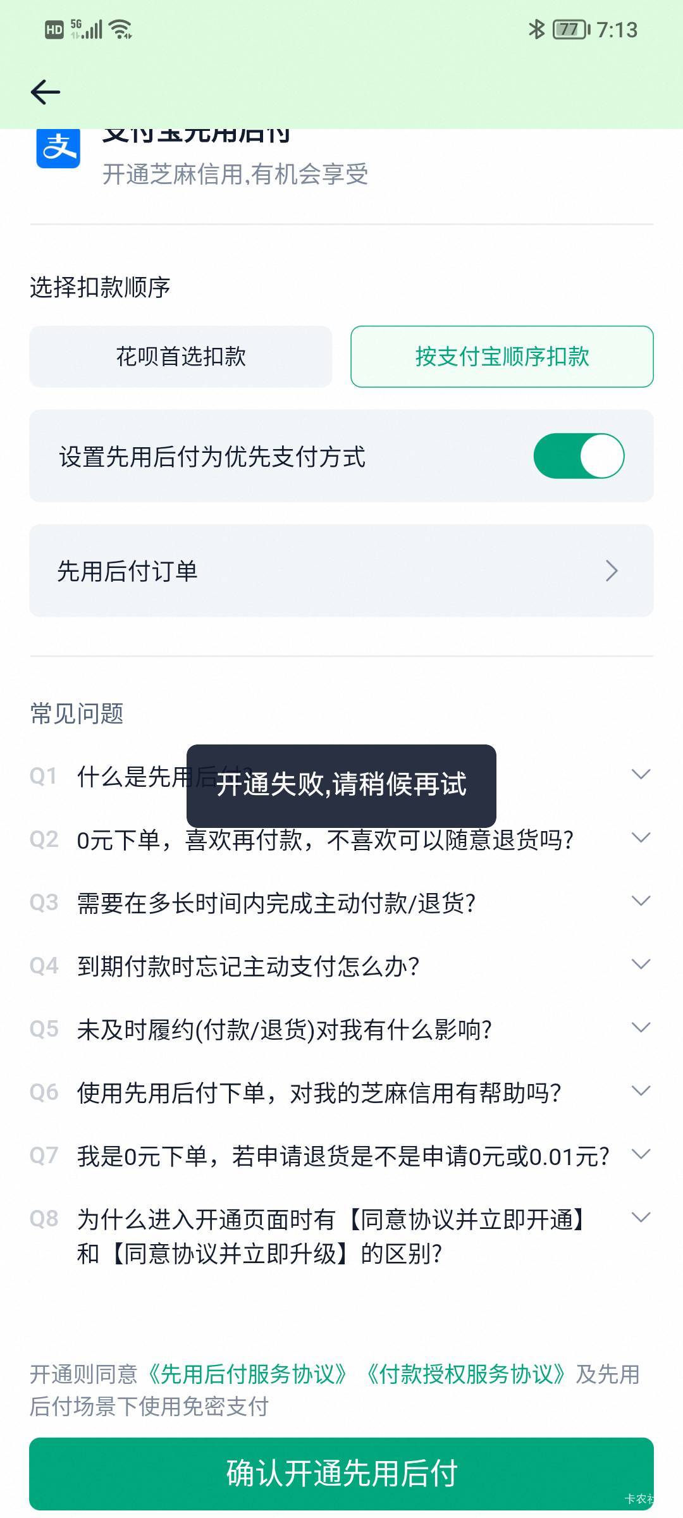Open 先用后付订单 via right chevron
Screen dimensions: 683x1518
[x=611, y=571]
